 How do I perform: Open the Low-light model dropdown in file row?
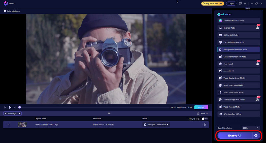(x=156, y=125)
